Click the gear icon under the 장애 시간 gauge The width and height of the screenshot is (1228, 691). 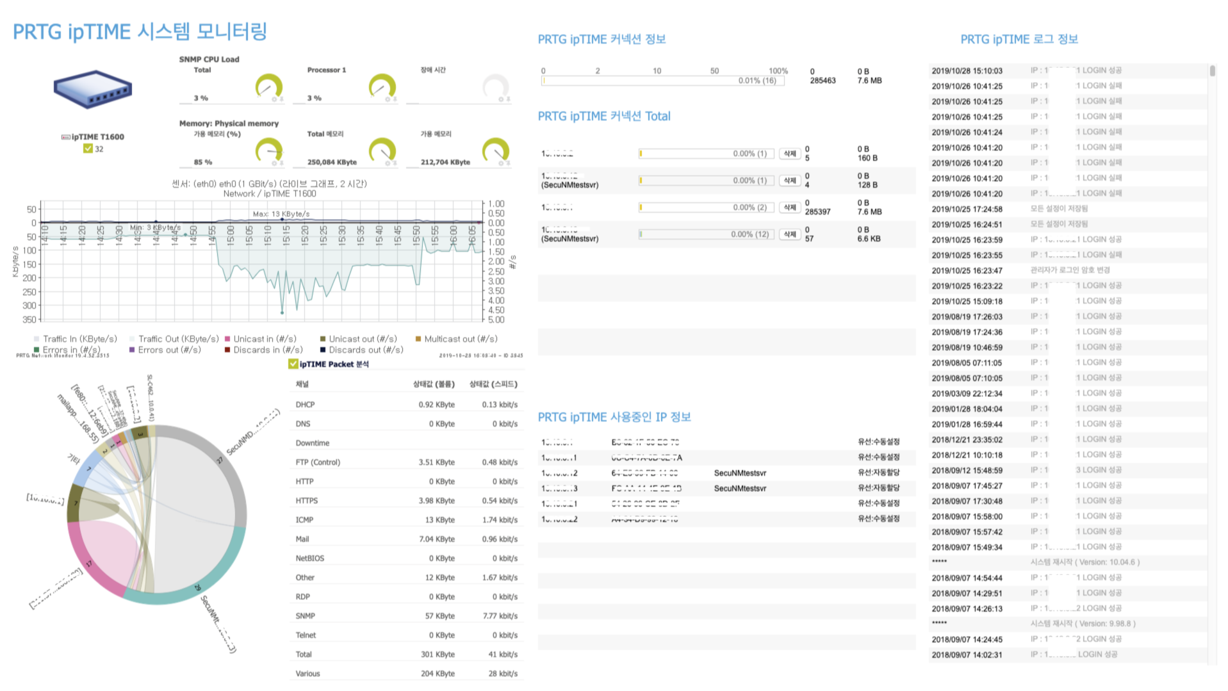(502, 99)
